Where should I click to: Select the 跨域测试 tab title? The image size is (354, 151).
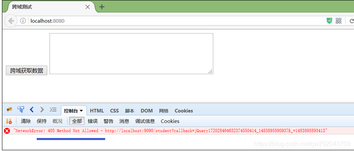click(22, 7)
